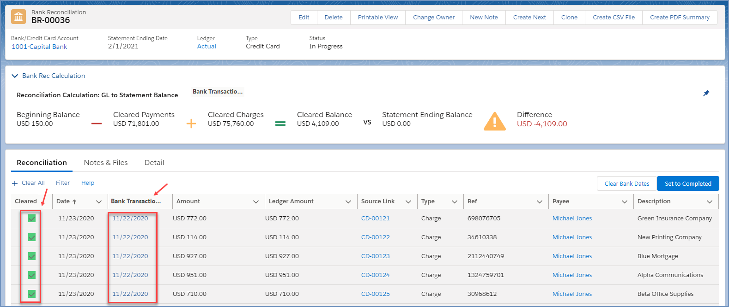Switch to the Notes & Files tab

click(106, 163)
